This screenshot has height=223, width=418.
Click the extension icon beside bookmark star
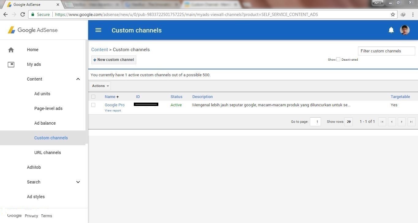[403, 14]
